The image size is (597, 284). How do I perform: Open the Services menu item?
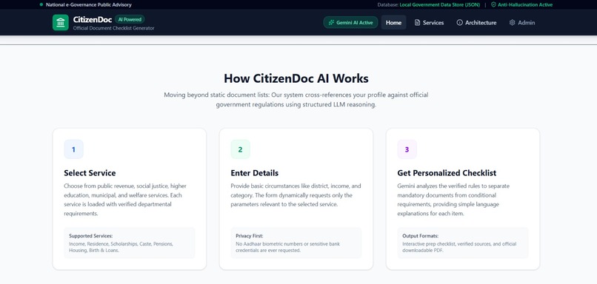click(x=429, y=22)
